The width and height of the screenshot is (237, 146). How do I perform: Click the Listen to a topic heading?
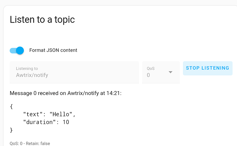(42, 20)
